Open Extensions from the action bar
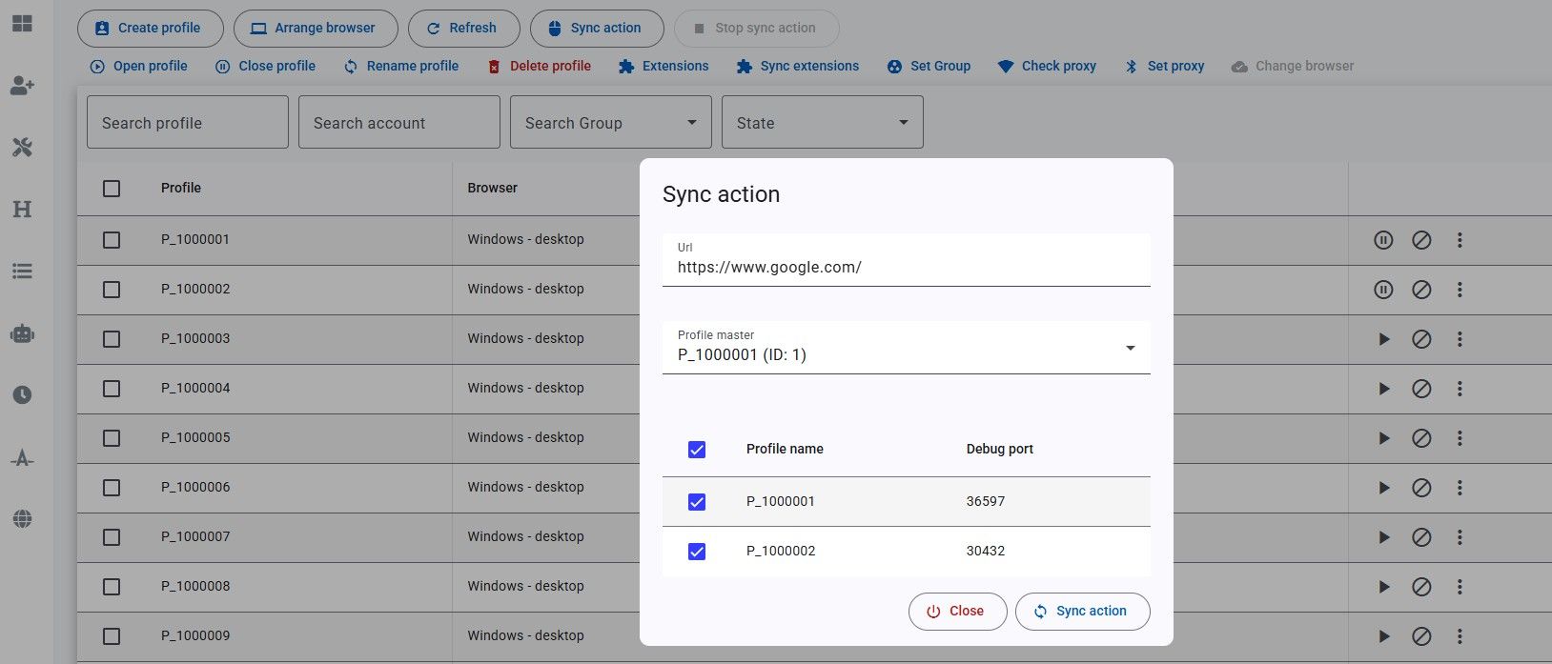Viewport: 1552px width, 664px height. [663, 66]
